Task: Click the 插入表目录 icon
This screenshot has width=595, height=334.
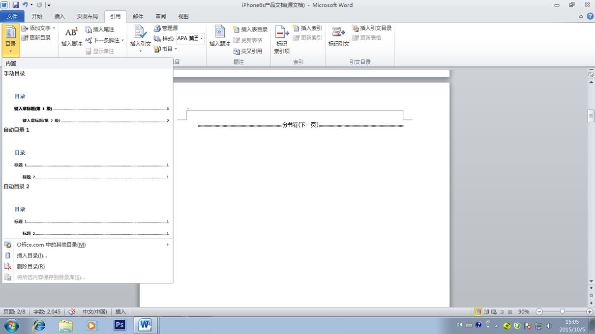Action: coord(237,29)
